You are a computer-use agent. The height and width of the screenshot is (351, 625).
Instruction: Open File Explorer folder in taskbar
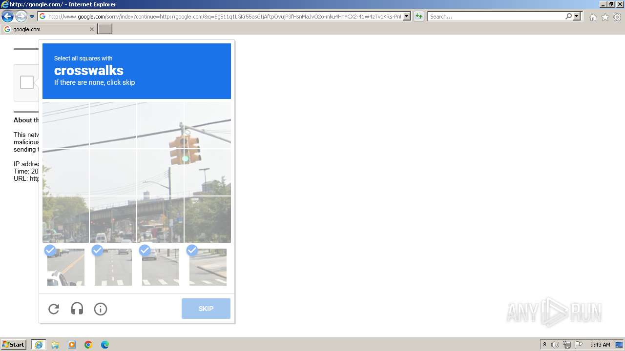tap(55, 345)
